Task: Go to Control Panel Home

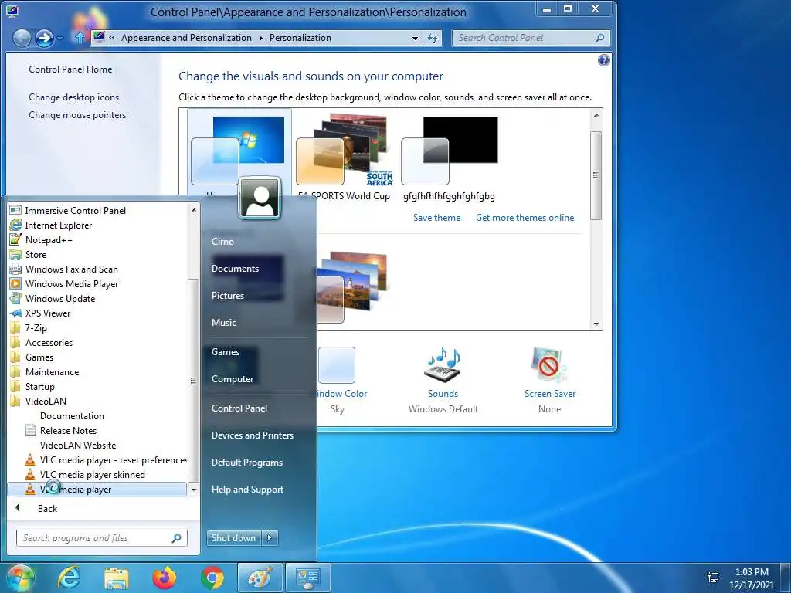Action: coord(70,69)
